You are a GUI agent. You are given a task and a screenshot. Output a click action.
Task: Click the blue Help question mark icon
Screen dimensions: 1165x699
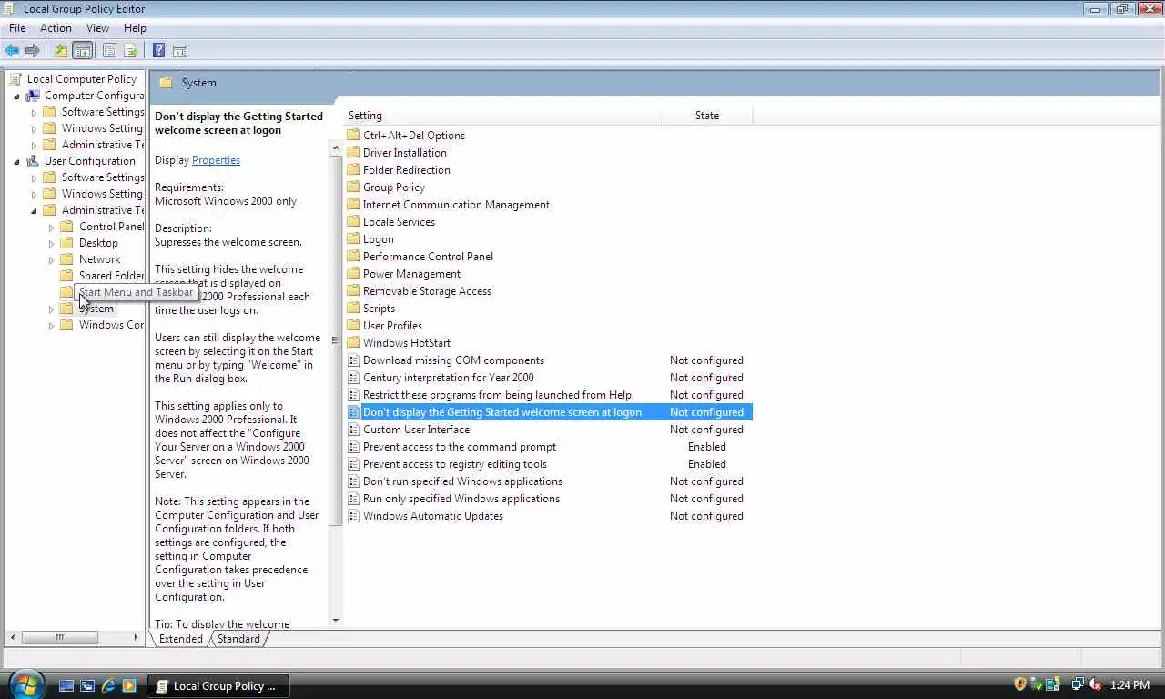pyautogui.click(x=158, y=51)
